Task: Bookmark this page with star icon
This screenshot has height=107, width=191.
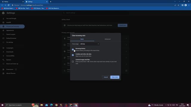Action: (178, 5)
